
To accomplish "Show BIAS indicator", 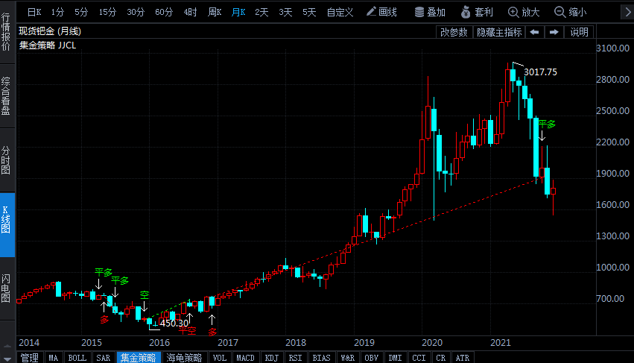I will click(x=321, y=358).
